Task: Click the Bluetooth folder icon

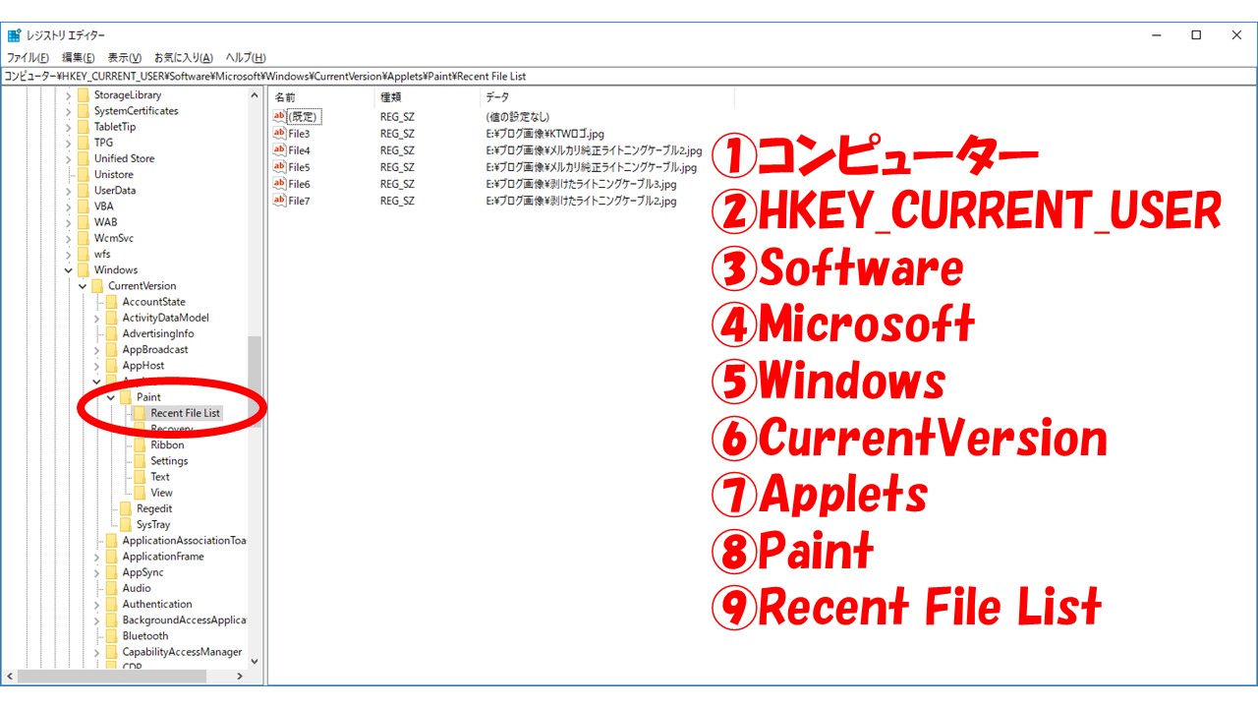Action: coord(111,636)
